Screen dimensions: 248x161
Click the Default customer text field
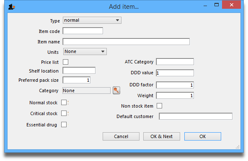pos(196,116)
